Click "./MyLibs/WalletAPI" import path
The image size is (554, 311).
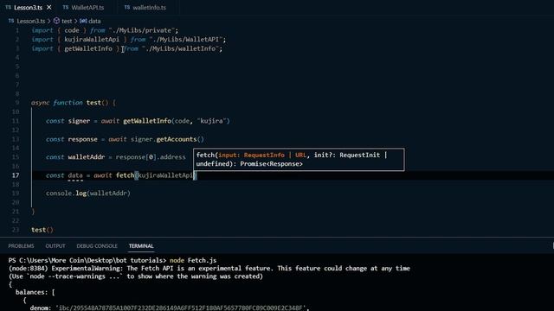(x=186, y=40)
